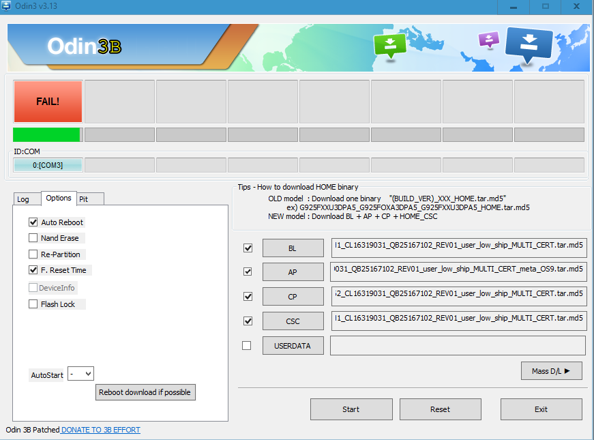Open the DONATE TO 3B EFFORT link

pyautogui.click(x=100, y=430)
